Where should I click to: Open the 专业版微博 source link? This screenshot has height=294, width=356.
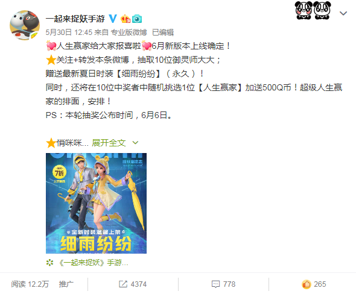coord(129,33)
